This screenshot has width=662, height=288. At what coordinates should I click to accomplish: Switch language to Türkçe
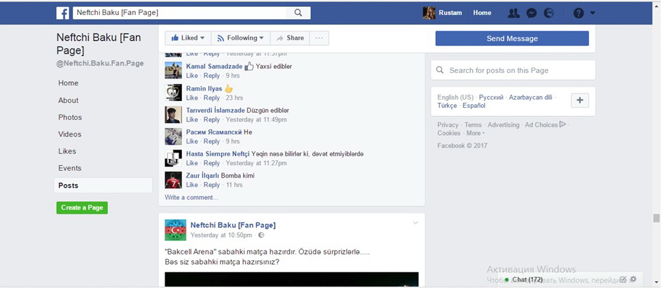447,106
